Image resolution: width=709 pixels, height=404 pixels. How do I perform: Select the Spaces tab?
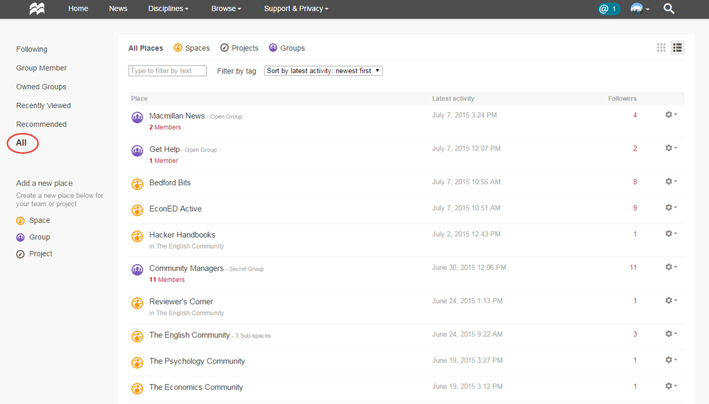pos(192,48)
